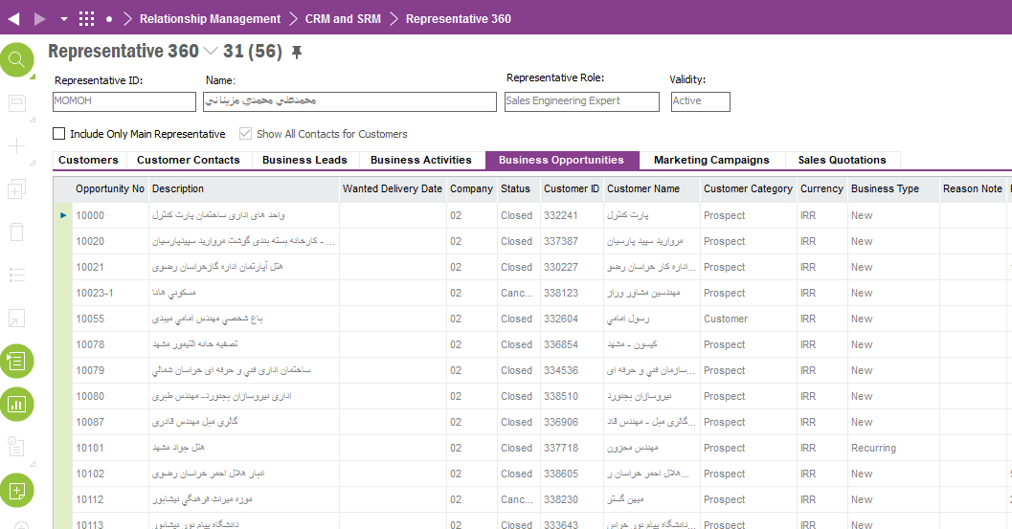Enable Include Only Main Representative checkbox
This screenshot has height=529, width=1012.
pos(58,134)
